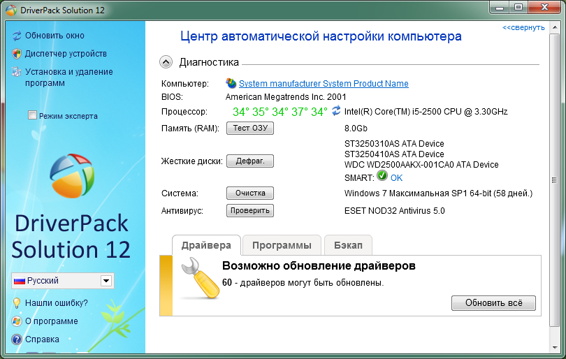Viewport: 566px width, 359px height.
Task: Click the refresh window arrows icon
Action: (17, 36)
